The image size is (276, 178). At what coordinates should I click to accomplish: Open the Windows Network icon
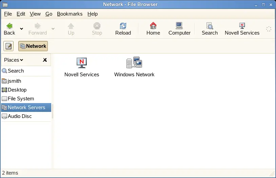(x=134, y=63)
